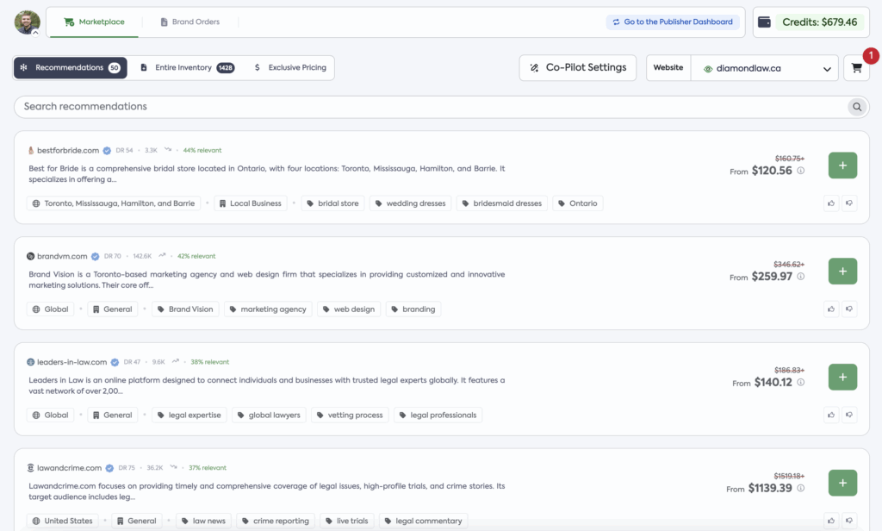Thumbs up brandvm.com recommendation
882x531 pixels.
(x=831, y=309)
